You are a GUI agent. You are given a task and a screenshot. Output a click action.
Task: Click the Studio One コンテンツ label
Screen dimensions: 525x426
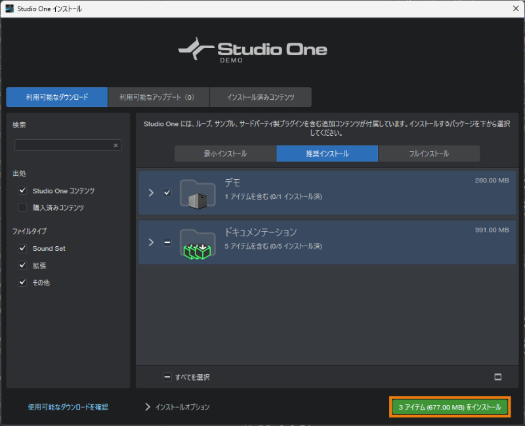(64, 190)
